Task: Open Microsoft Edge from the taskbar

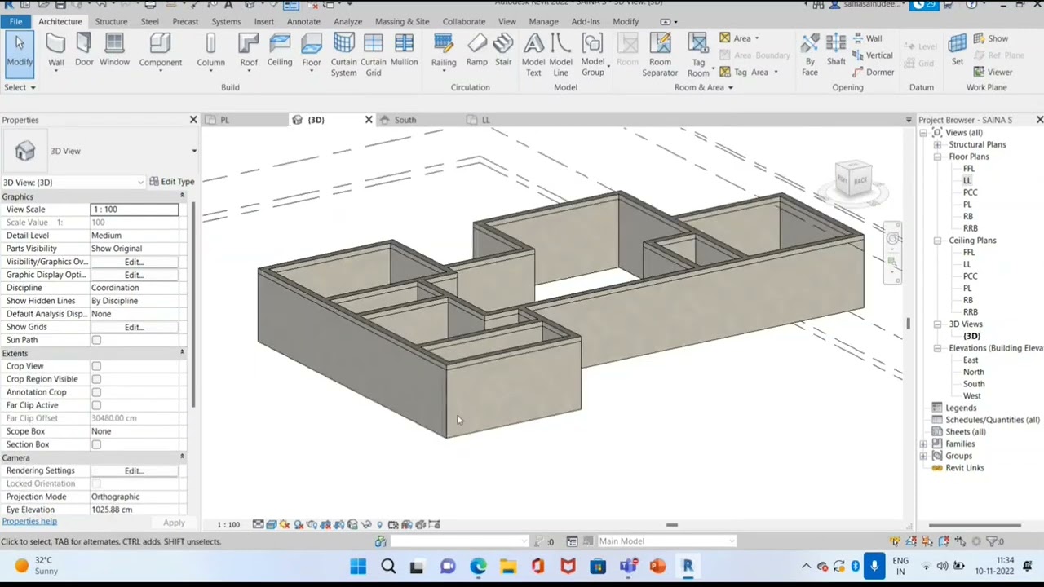Action: click(x=478, y=566)
